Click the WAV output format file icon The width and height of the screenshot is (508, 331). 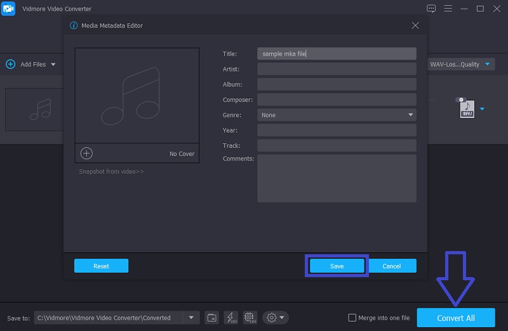(467, 109)
